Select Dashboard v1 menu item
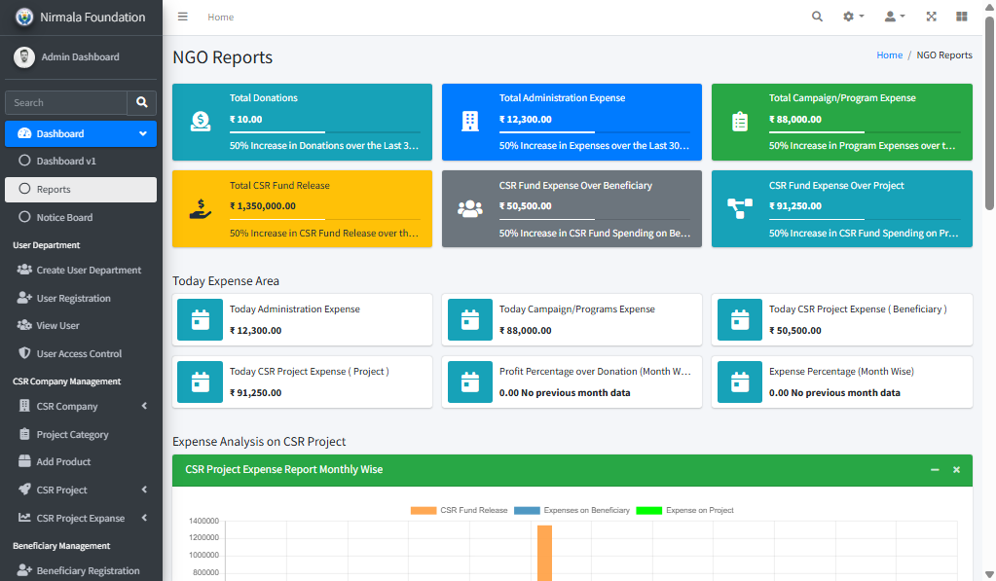Screen dimensions: 996x581 (66, 162)
